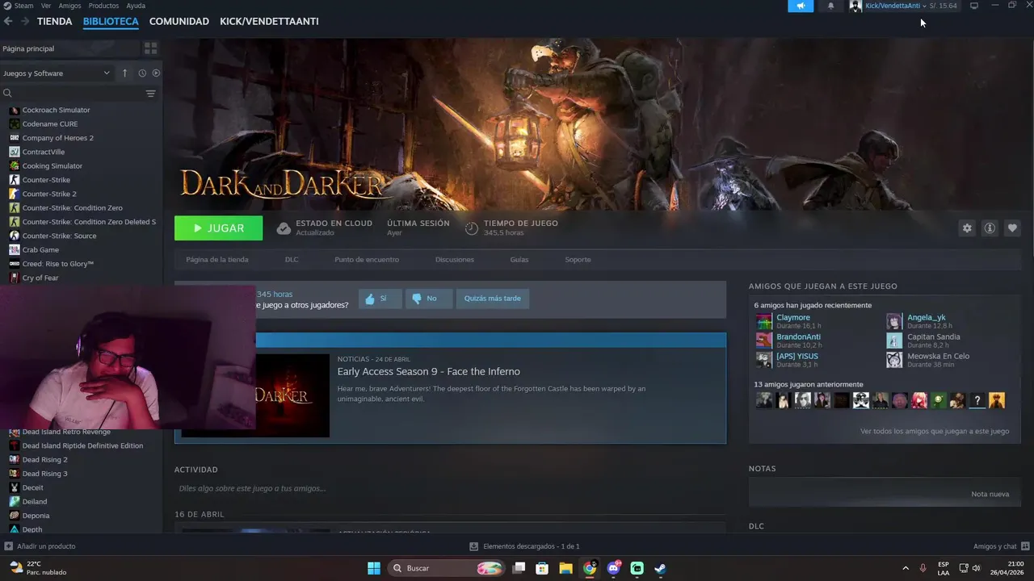Open the Amigos menu
Viewport: 1034px width, 581px height.
(70, 6)
